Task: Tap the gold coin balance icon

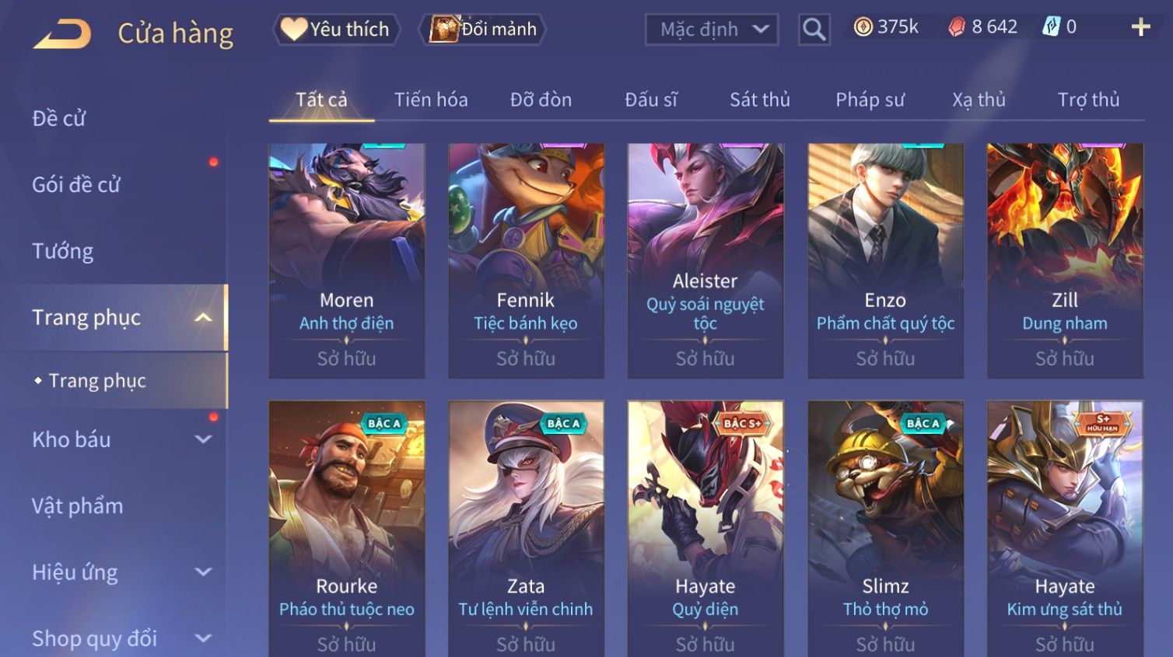Action: 863,27
